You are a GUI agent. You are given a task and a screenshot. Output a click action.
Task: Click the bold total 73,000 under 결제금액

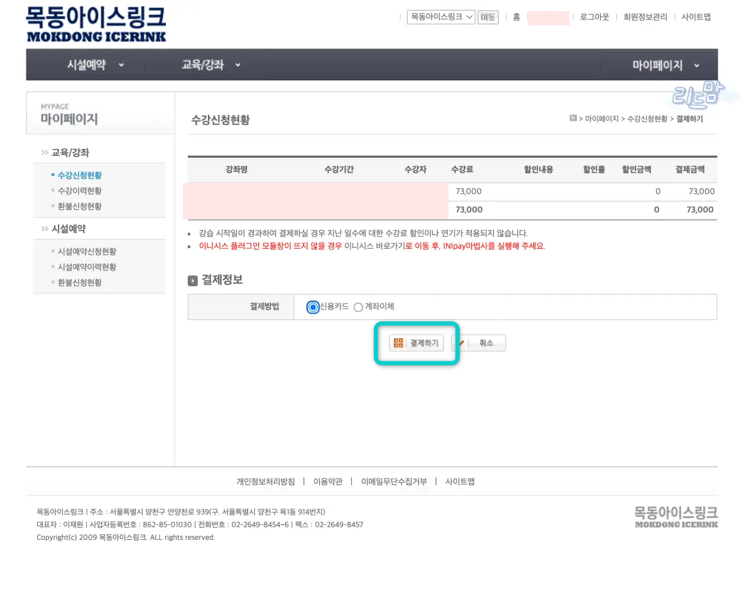point(700,210)
